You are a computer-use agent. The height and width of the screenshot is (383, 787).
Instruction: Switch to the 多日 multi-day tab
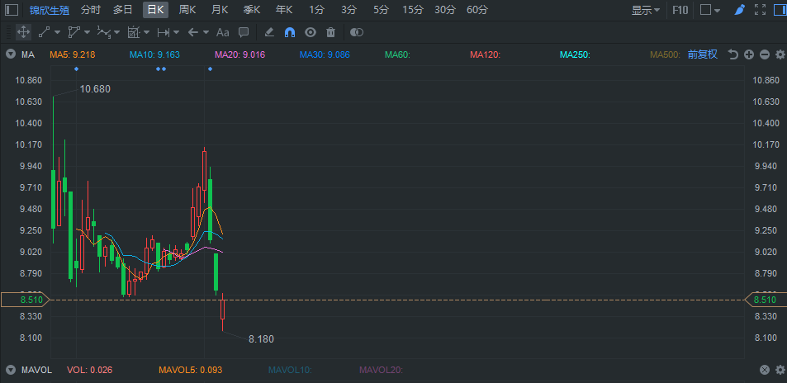click(122, 10)
